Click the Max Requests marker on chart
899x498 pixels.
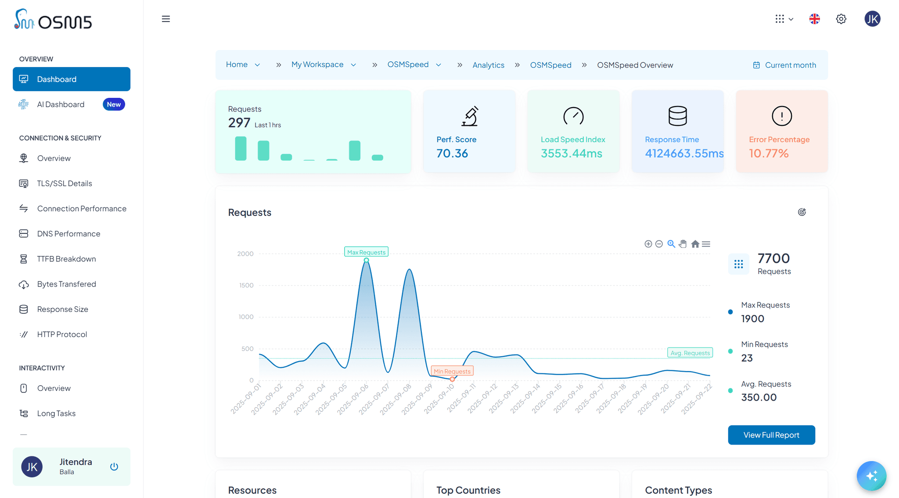[366, 260]
